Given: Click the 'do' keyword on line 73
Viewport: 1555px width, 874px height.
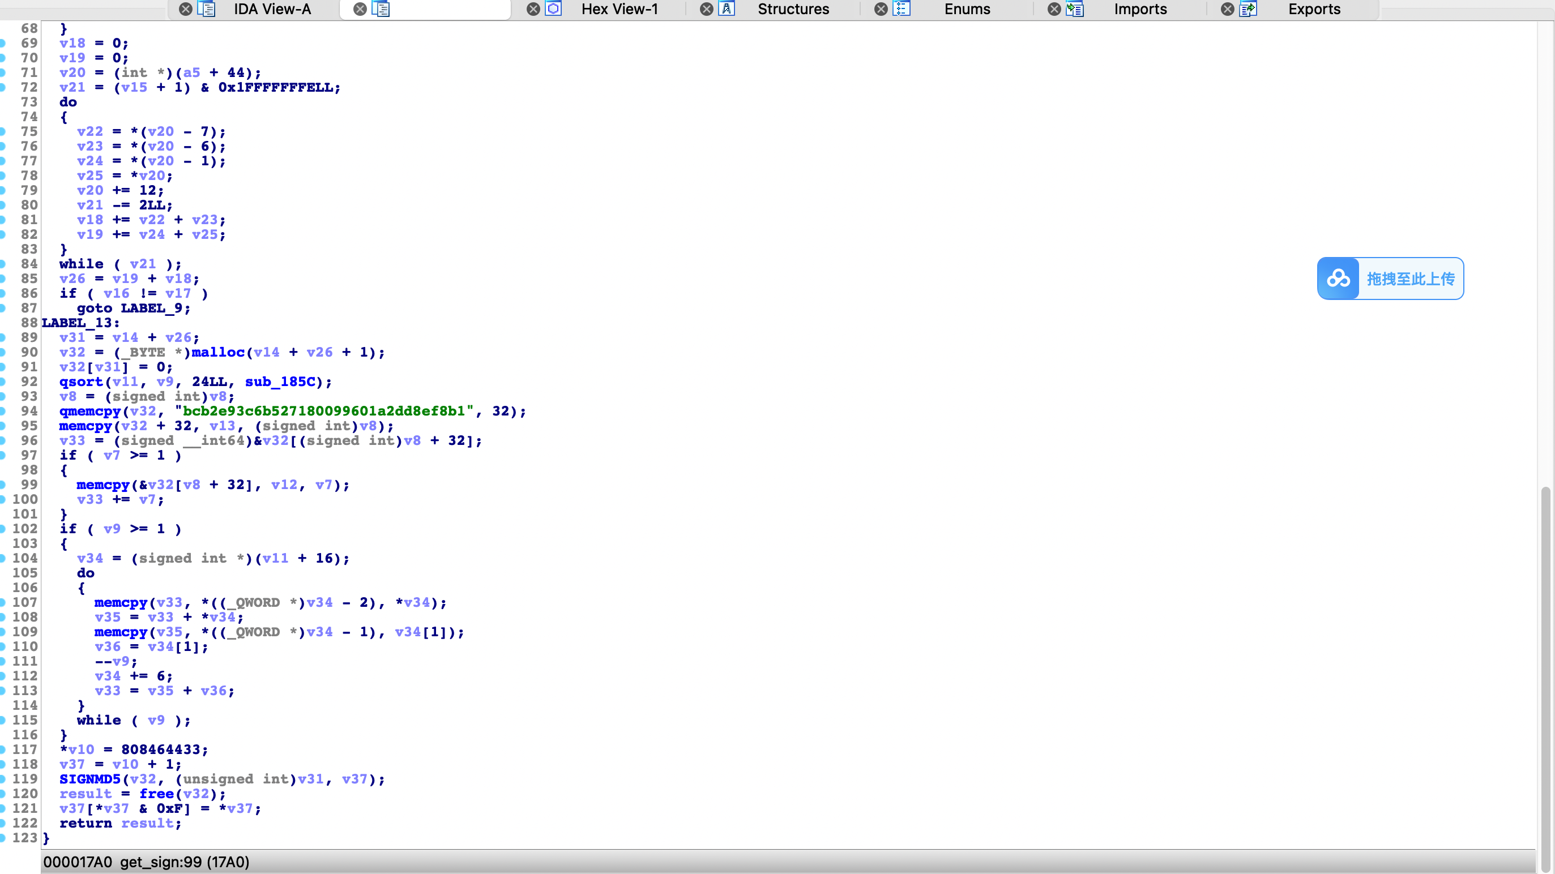Looking at the screenshot, I should tap(68, 102).
